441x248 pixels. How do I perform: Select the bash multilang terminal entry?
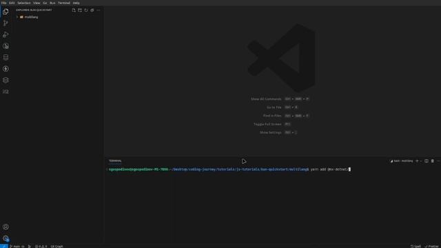pos(401,161)
